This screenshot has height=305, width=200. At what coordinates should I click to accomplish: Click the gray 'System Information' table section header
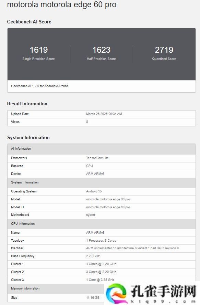click(102, 183)
